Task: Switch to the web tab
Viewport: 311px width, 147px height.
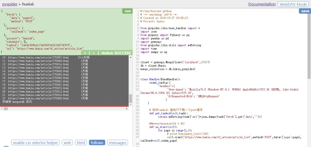Action: coord(67,143)
